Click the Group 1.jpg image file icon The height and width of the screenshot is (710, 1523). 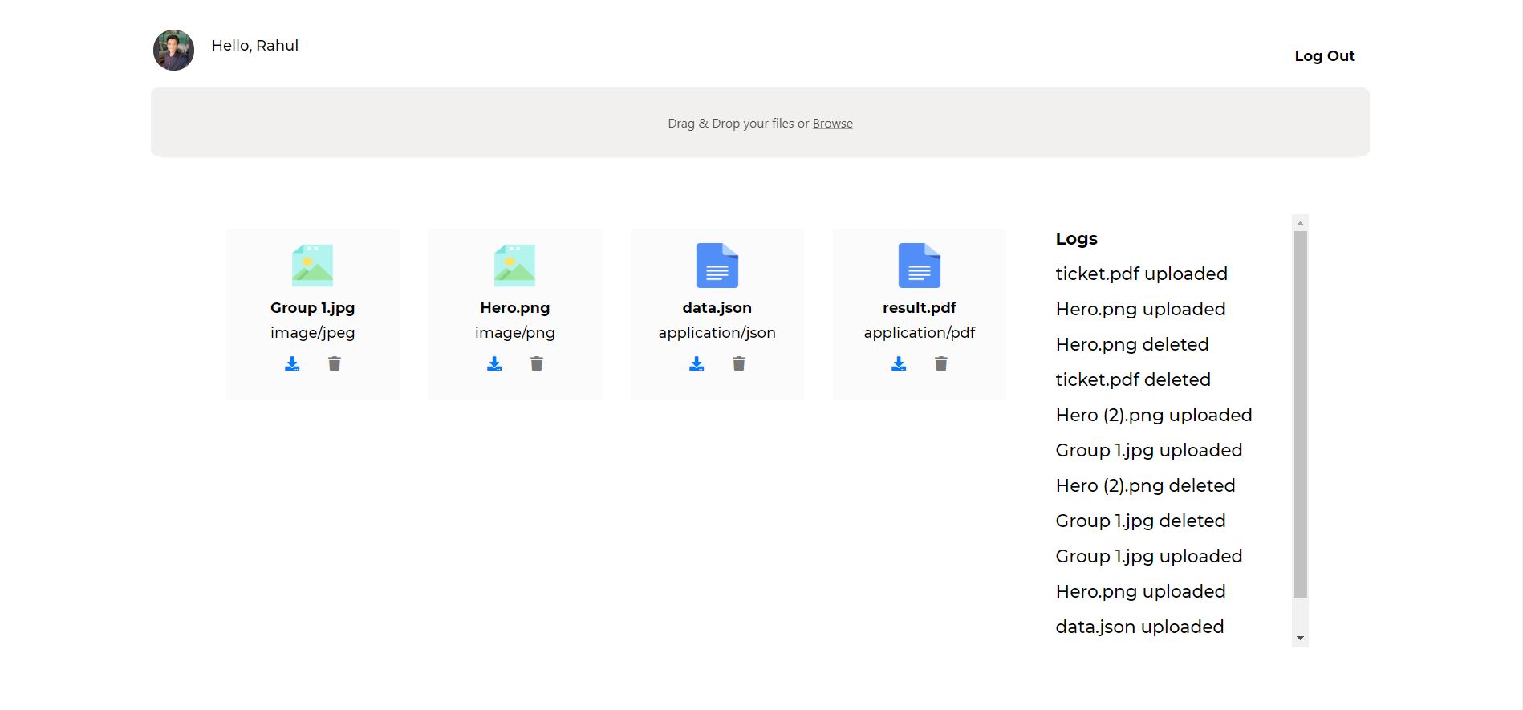[x=312, y=266]
